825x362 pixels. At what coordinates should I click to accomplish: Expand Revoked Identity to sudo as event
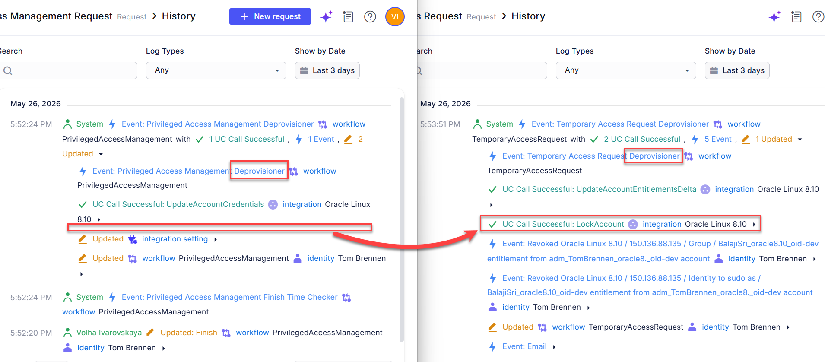588,308
